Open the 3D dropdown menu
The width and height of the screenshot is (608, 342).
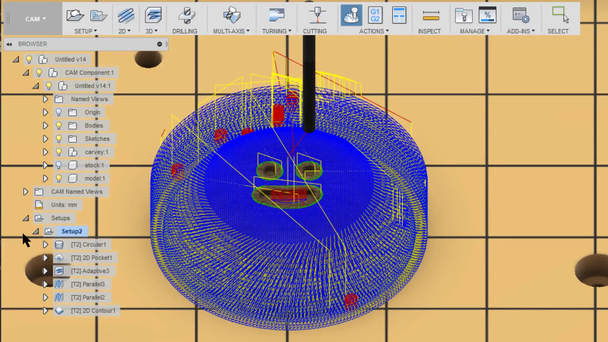152,31
